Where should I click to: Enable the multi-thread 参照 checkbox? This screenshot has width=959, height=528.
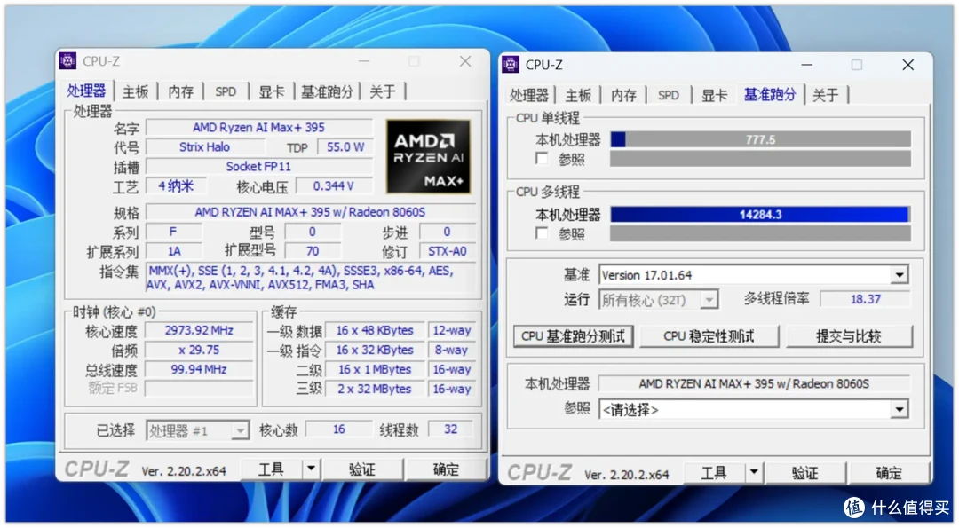542,233
